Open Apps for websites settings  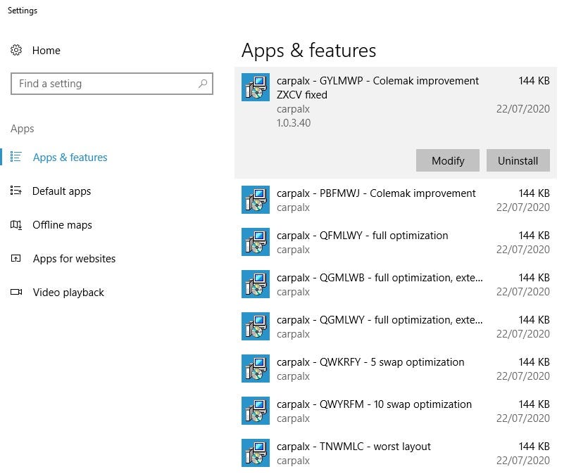74,259
